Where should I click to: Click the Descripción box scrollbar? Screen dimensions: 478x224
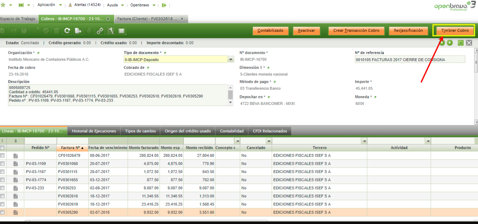pos(231,95)
